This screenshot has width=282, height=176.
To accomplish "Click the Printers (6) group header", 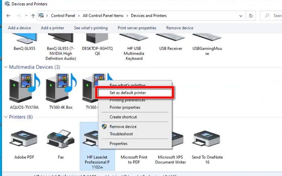I will coord(21,117).
